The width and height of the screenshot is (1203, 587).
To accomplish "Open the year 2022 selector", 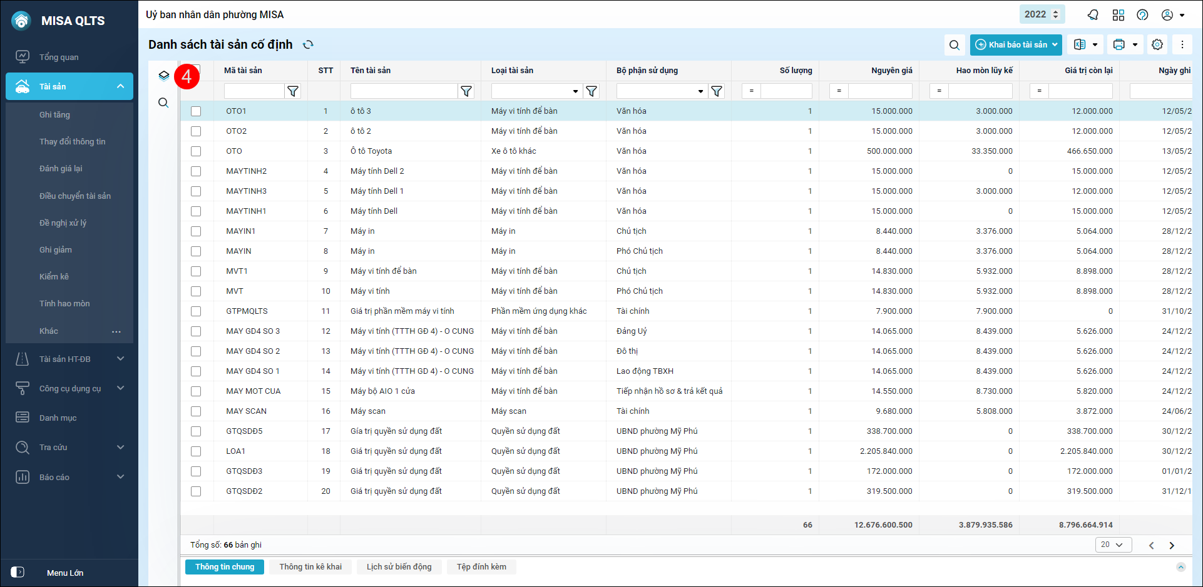I will tap(1042, 14).
